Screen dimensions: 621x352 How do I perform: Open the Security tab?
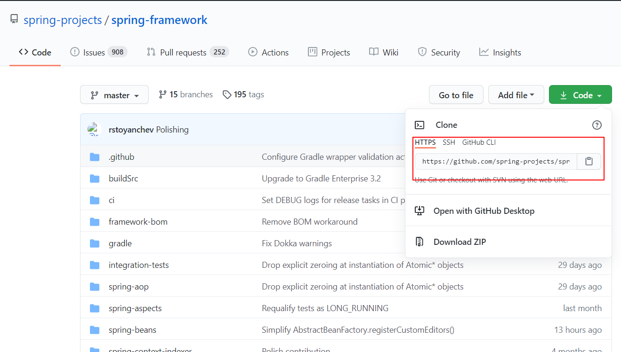(x=439, y=52)
